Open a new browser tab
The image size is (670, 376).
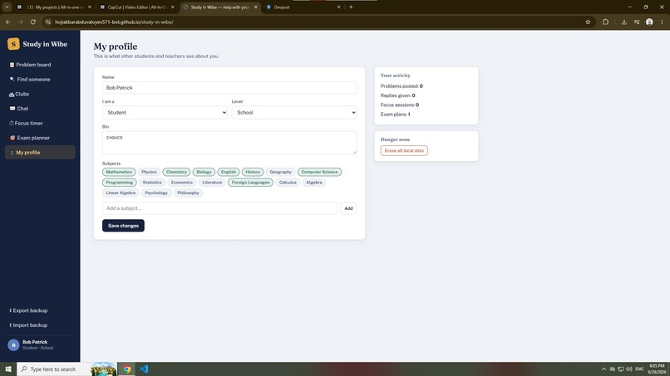coord(351,7)
